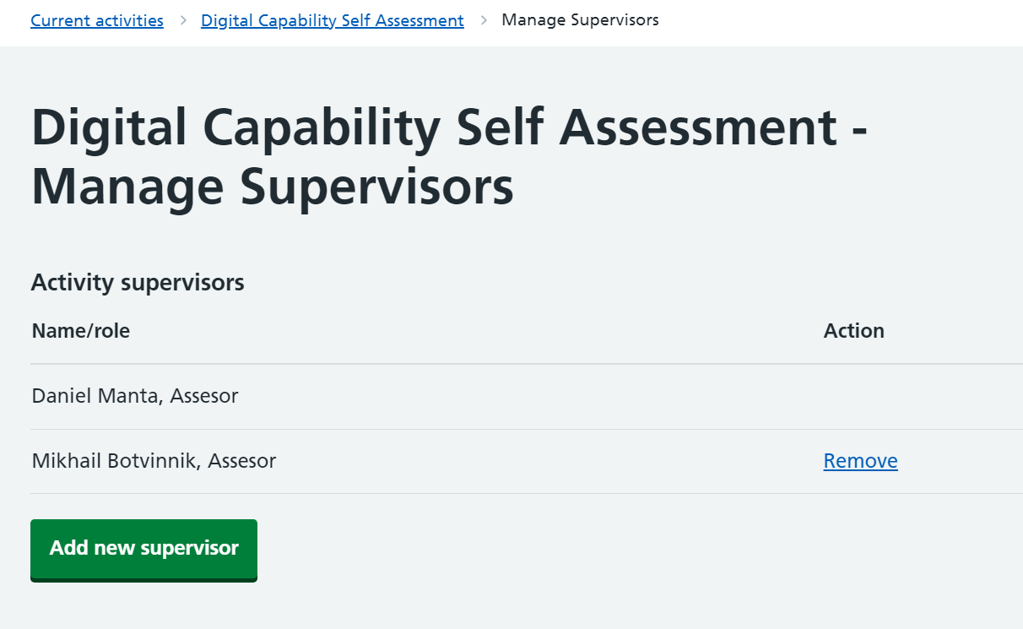Open the Current activities breadcrumb link

[97, 20]
